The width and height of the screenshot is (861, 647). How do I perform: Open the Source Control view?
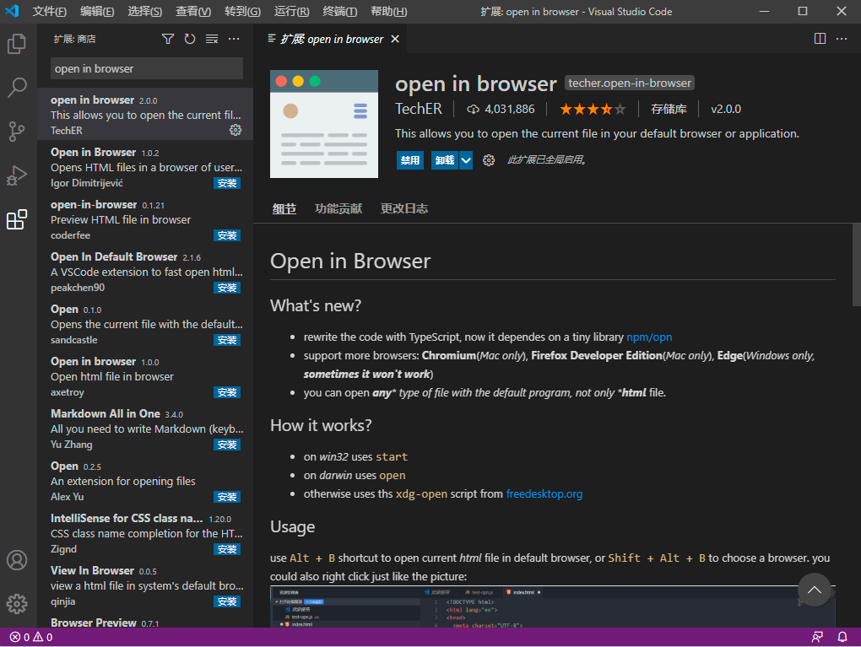[x=17, y=131]
